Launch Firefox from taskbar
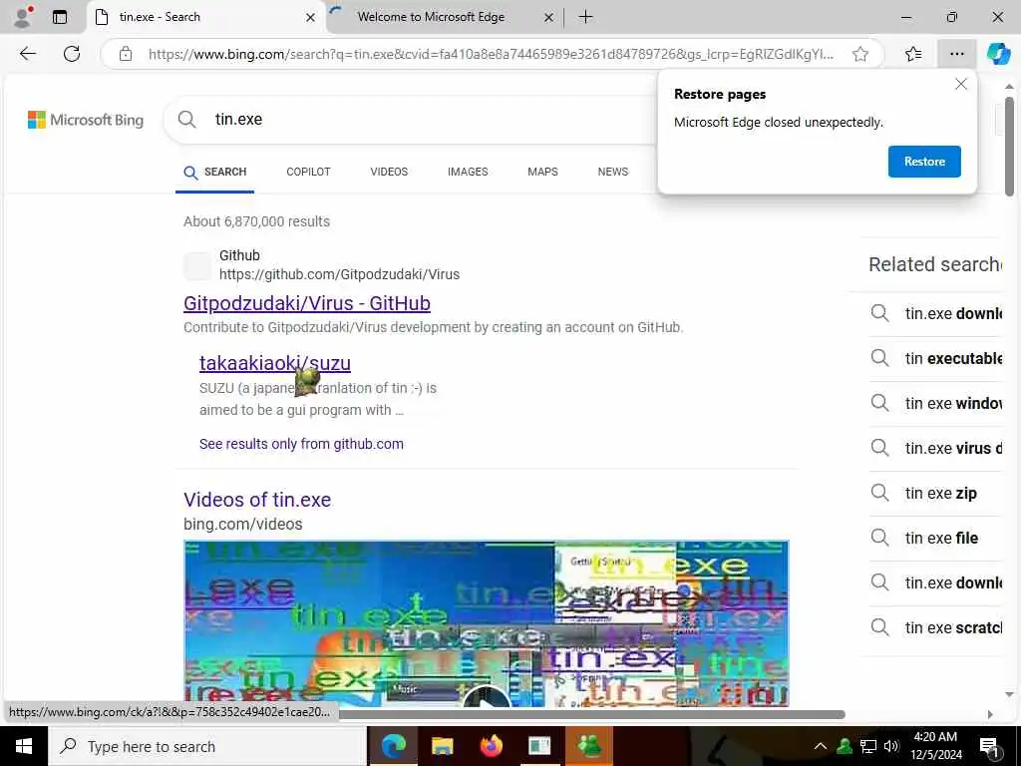 coord(491,746)
